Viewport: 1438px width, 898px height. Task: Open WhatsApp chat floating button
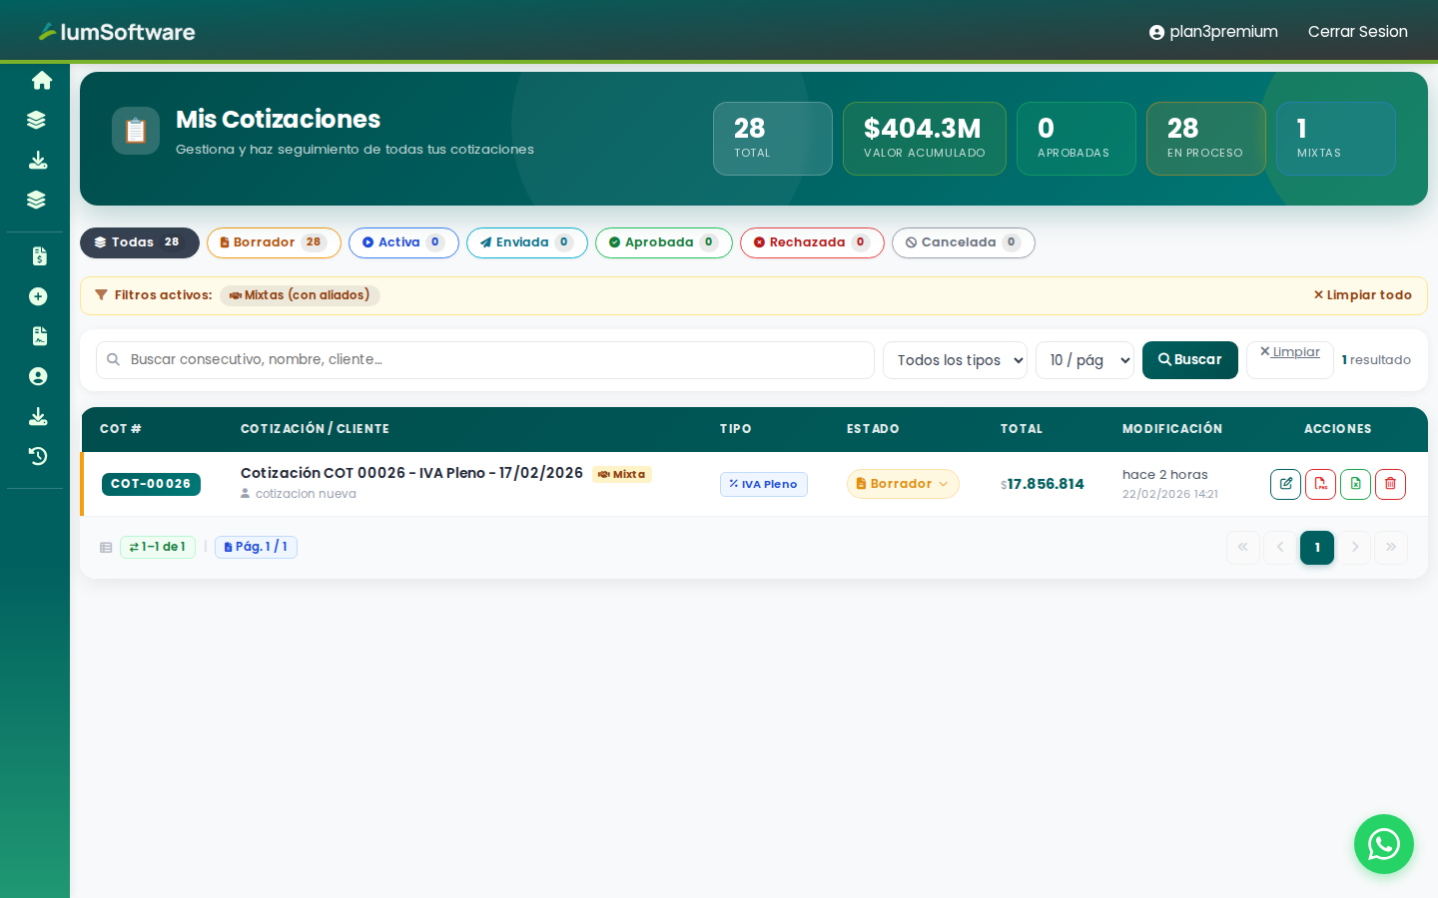[x=1383, y=844]
